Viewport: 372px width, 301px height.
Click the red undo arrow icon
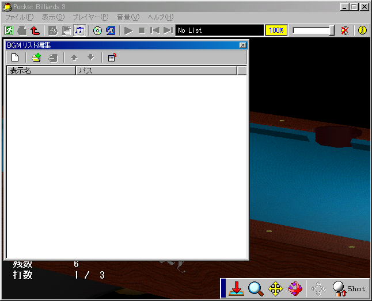pyautogui.click(x=35, y=30)
